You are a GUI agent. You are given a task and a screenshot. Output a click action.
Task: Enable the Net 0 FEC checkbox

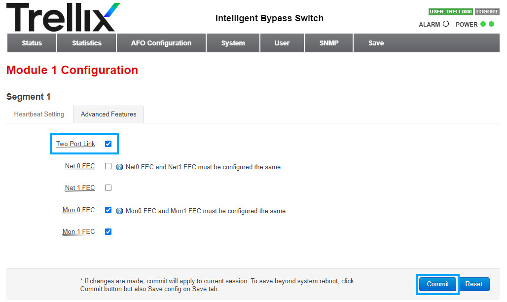pyautogui.click(x=109, y=166)
